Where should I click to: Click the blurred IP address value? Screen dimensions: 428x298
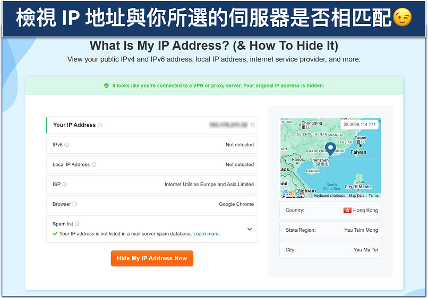click(x=228, y=125)
